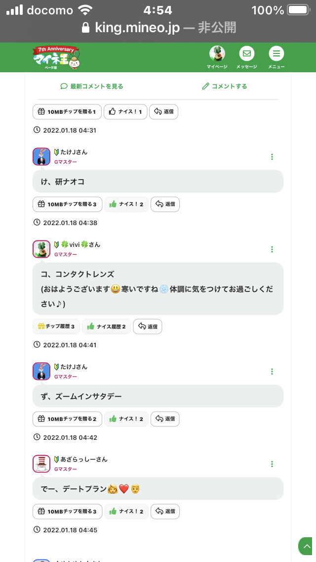Toggle ナイス on ズームインサタデー comment
This screenshot has width=316, height=562.
click(126, 419)
